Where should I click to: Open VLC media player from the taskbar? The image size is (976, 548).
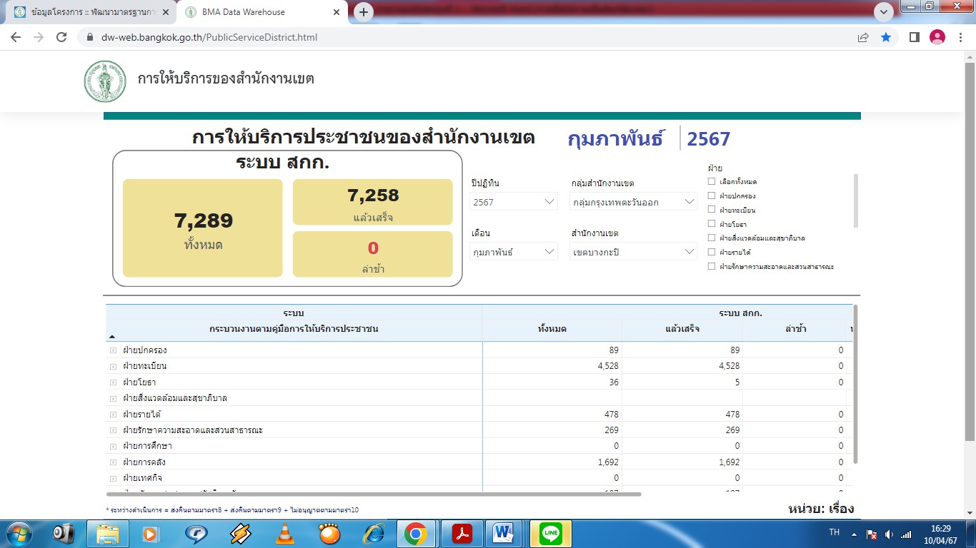(x=285, y=533)
